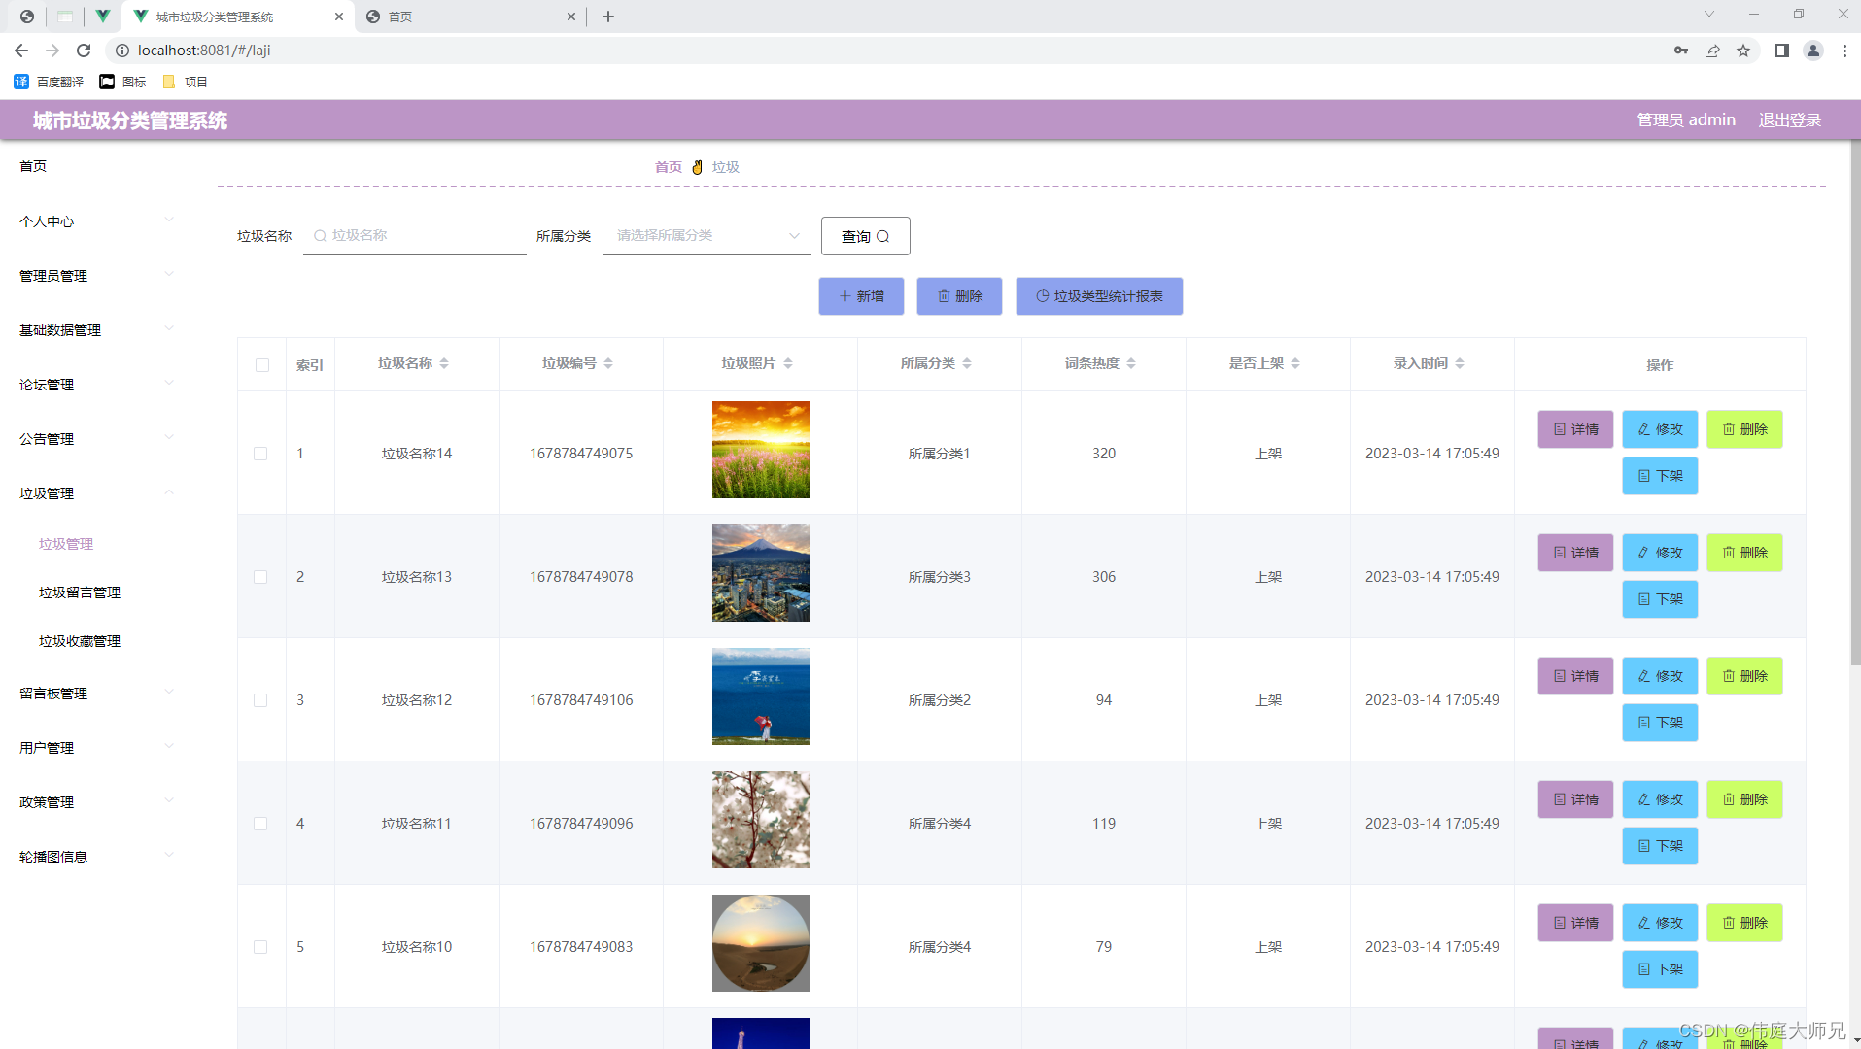Click the row 删除 button for 垃圾名称11
The image size is (1861, 1049).
(x=1744, y=799)
